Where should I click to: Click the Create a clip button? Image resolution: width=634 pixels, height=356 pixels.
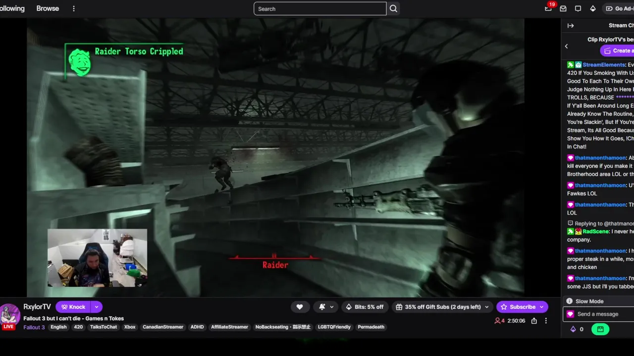tap(617, 50)
